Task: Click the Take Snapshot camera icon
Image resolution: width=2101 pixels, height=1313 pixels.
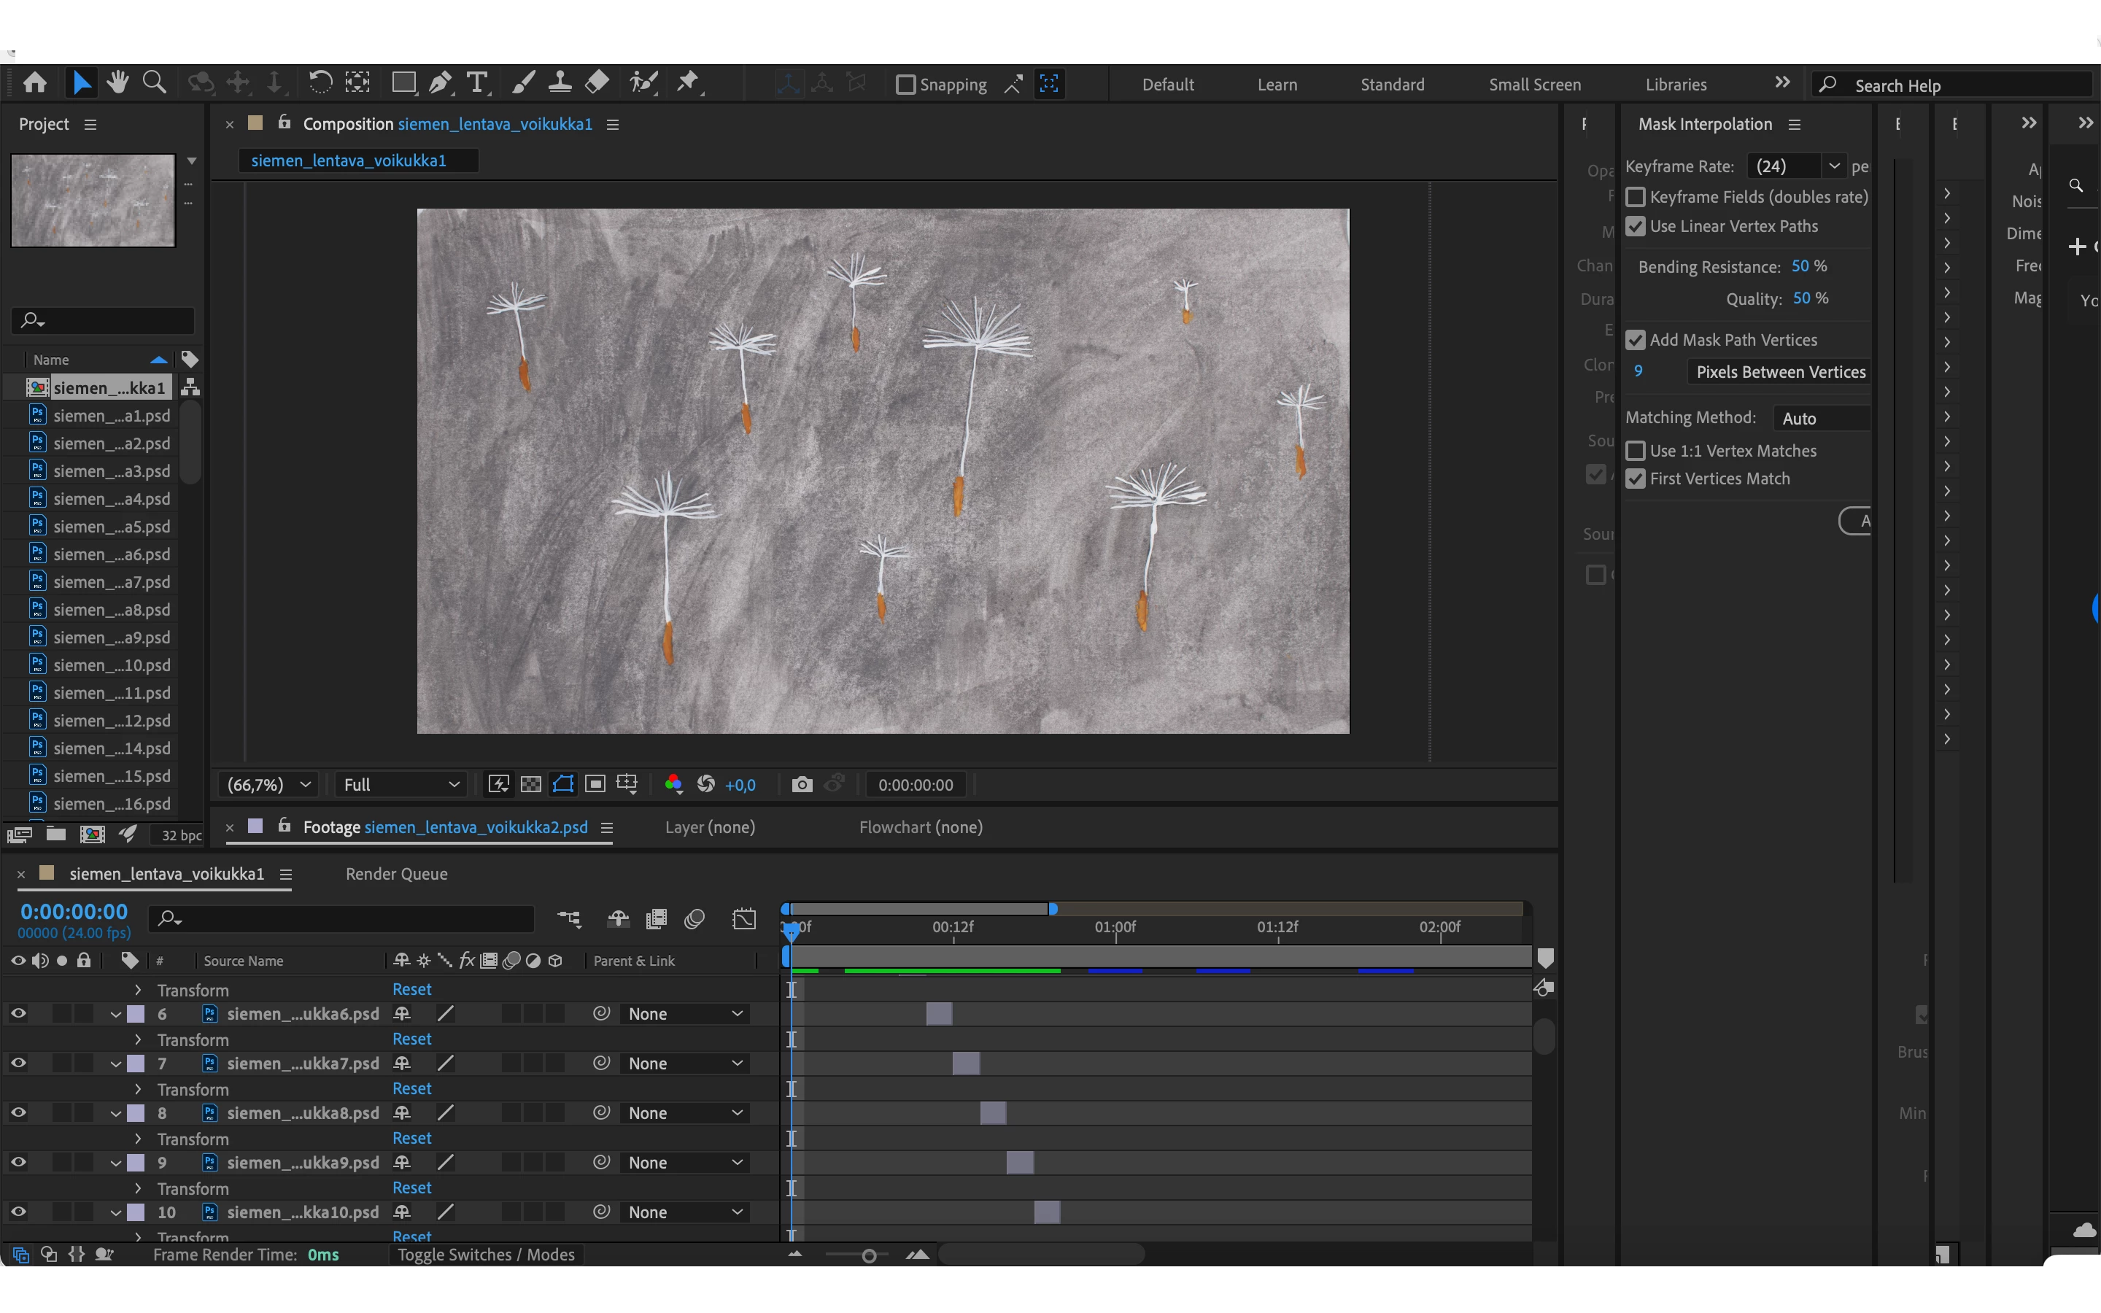Action: (802, 785)
